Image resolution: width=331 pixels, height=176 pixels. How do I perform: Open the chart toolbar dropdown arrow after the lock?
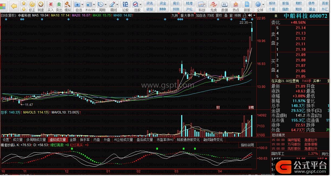[254, 15]
